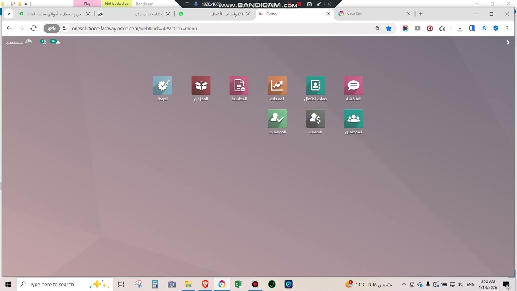The image size is (517, 291).
Task: Click the Not backed up label
Action: tap(117, 4)
